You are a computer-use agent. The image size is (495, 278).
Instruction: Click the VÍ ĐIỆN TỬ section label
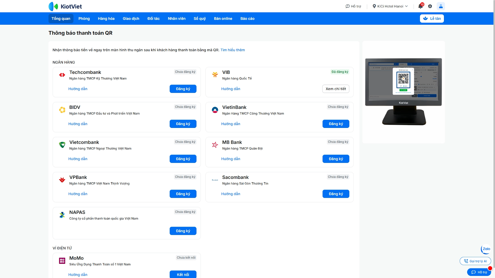point(62,248)
